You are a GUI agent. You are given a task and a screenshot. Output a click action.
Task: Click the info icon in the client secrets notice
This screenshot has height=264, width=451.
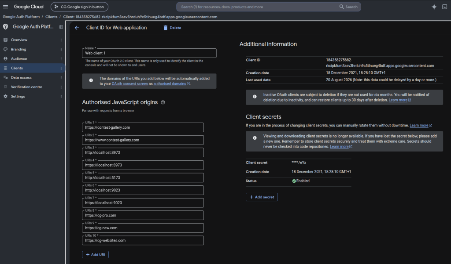click(x=255, y=138)
